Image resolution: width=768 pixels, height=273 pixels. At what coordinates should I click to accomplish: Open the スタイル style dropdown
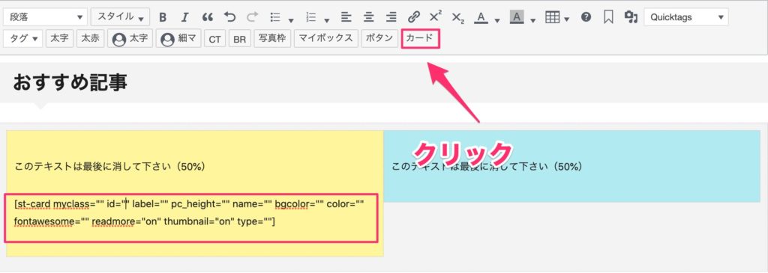(x=120, y=17)
